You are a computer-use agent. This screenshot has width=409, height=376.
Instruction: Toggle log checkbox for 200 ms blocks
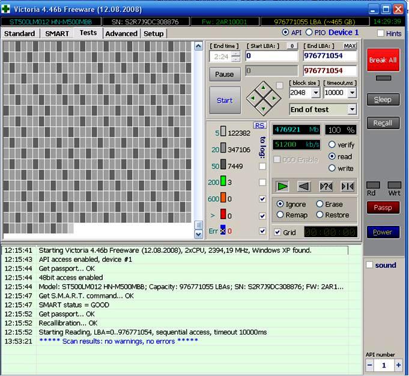pos(262,182)
